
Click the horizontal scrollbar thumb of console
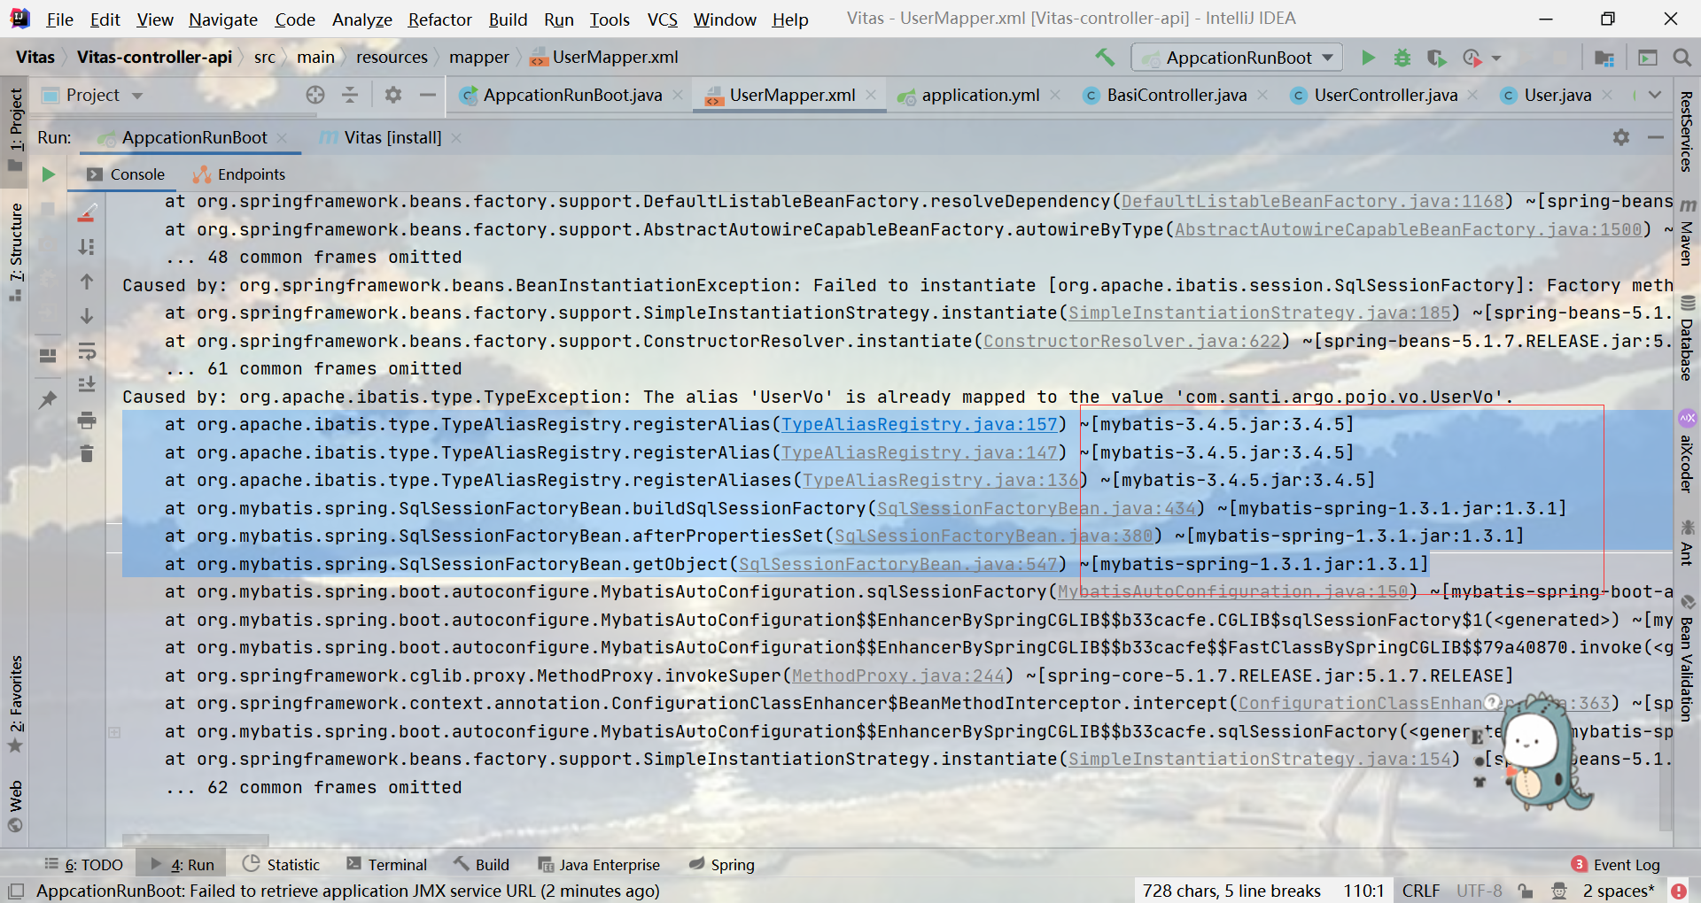[x=196, y=839]
